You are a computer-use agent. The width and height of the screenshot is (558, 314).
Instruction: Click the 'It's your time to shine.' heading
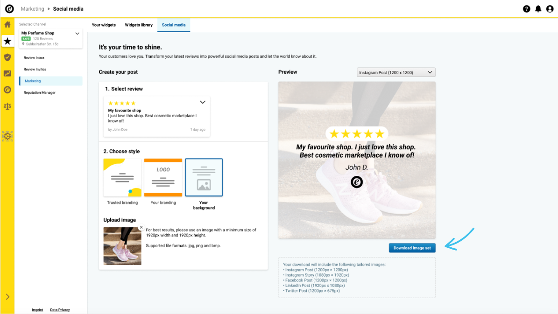pyautogui.click(x=130, y=47)
